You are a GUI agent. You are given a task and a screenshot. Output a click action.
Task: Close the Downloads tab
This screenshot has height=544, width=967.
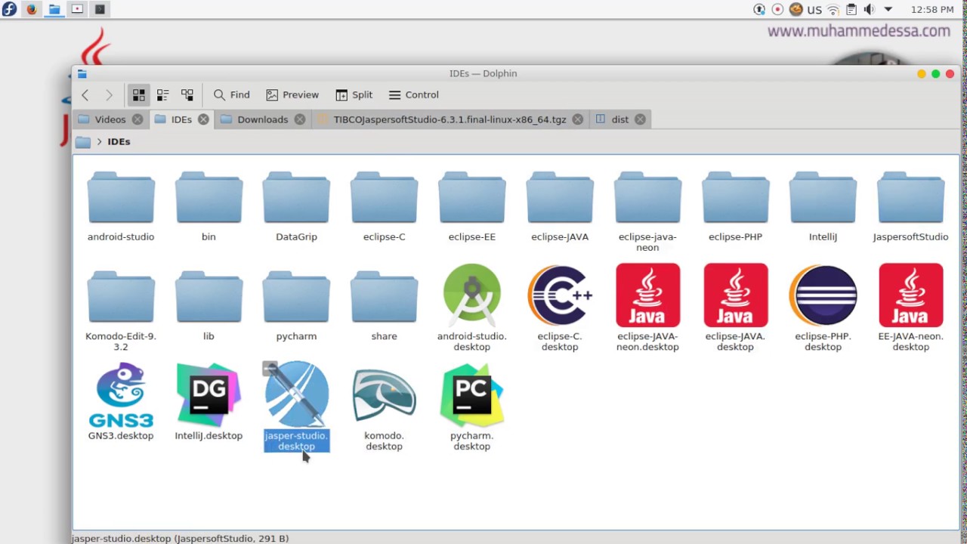[300, 119]
